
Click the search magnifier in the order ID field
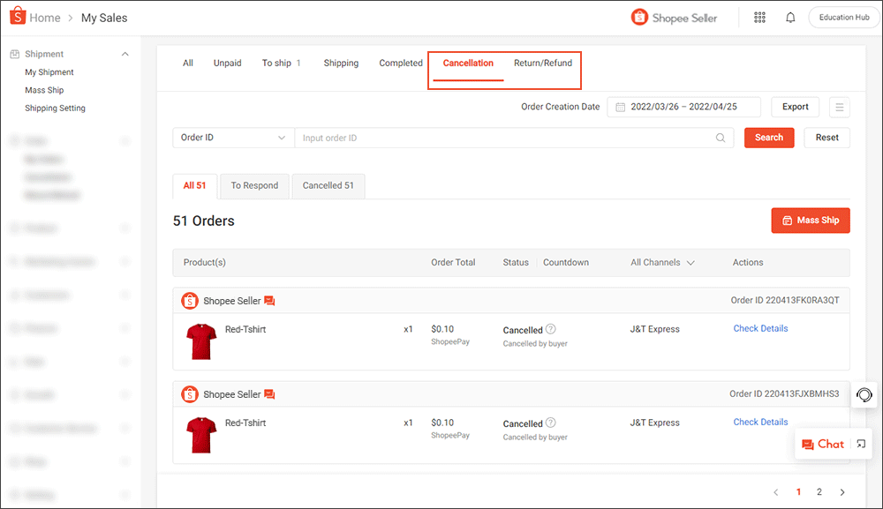720,138
